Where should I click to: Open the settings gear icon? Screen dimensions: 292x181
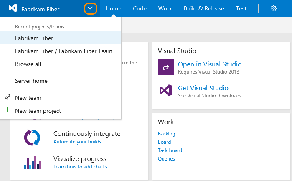[274, 8]
